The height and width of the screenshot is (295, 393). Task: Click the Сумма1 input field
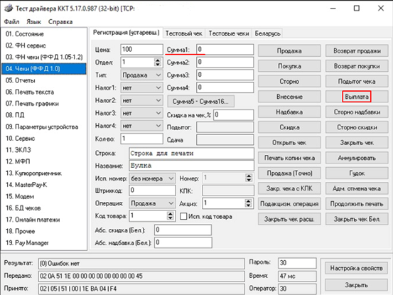[x=225, y=49]
